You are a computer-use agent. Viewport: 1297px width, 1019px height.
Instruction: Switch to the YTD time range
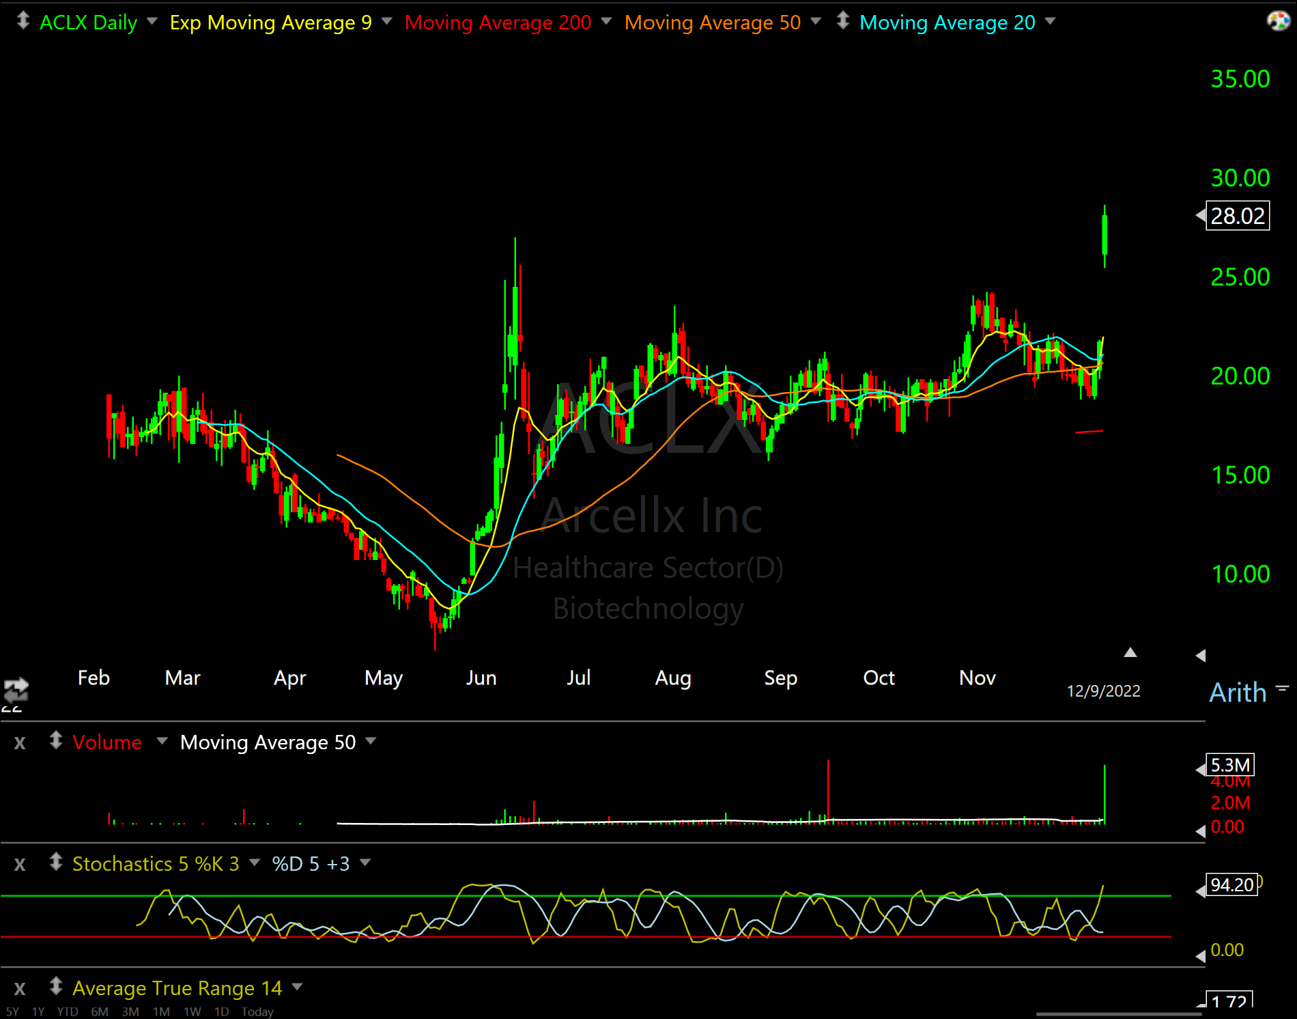[68, 1011]
